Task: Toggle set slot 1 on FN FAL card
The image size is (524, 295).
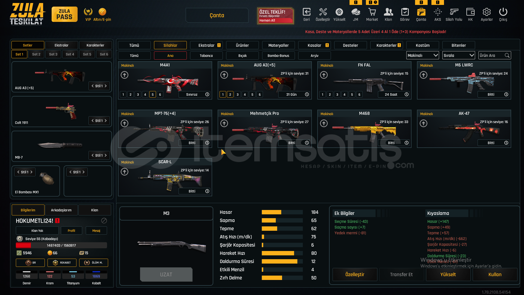Action: [x=322, y=95]
